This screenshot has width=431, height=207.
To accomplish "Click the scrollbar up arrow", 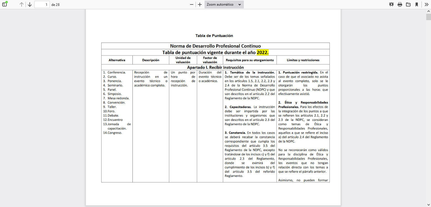I will pyautogui.click(x=428, y=11).
